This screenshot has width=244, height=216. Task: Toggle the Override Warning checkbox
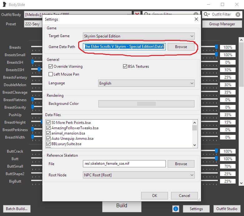(x=51, y=66)
